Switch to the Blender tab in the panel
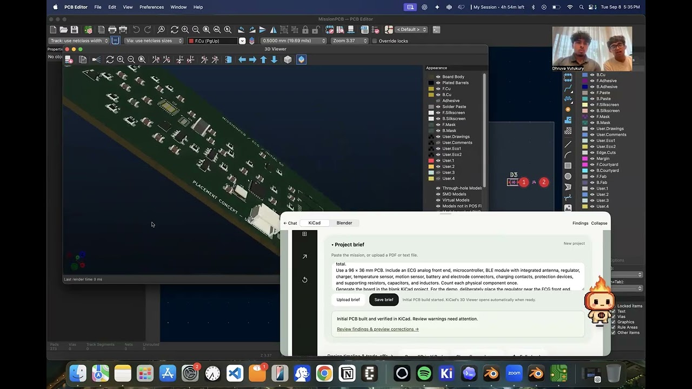The image size is (692, 389). click(344, 223)
